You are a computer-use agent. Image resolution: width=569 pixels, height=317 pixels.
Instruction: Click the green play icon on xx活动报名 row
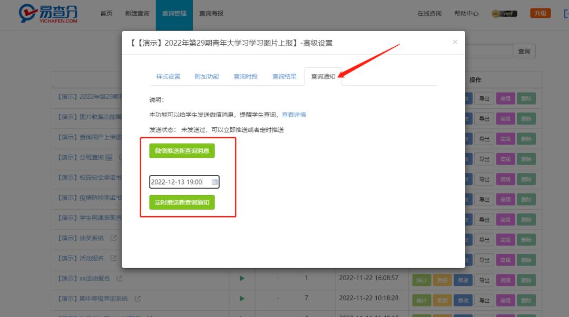(x=241, y=279)
